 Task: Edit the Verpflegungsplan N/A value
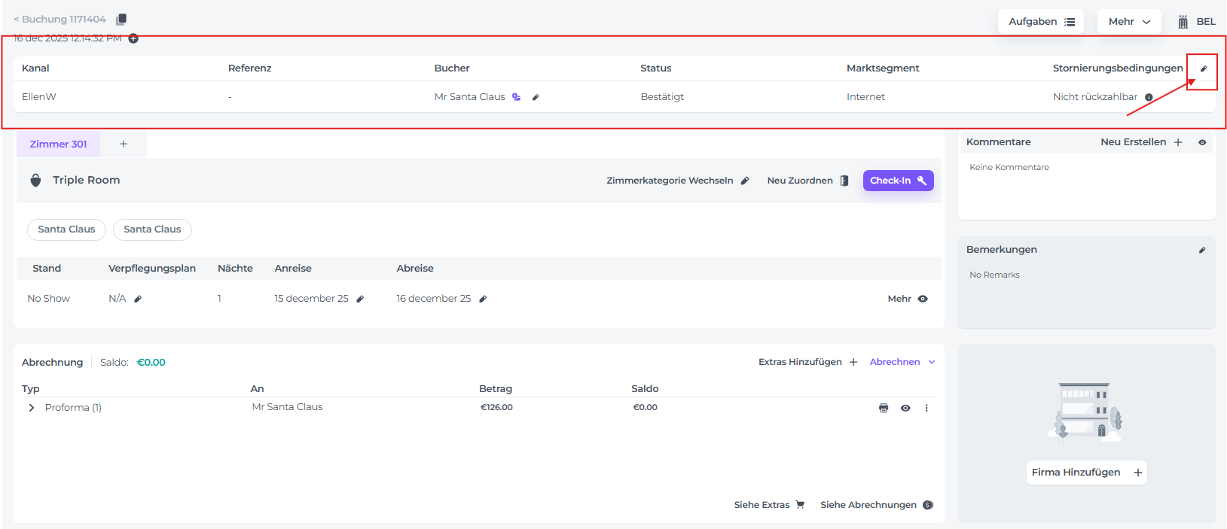click(138, 299)
